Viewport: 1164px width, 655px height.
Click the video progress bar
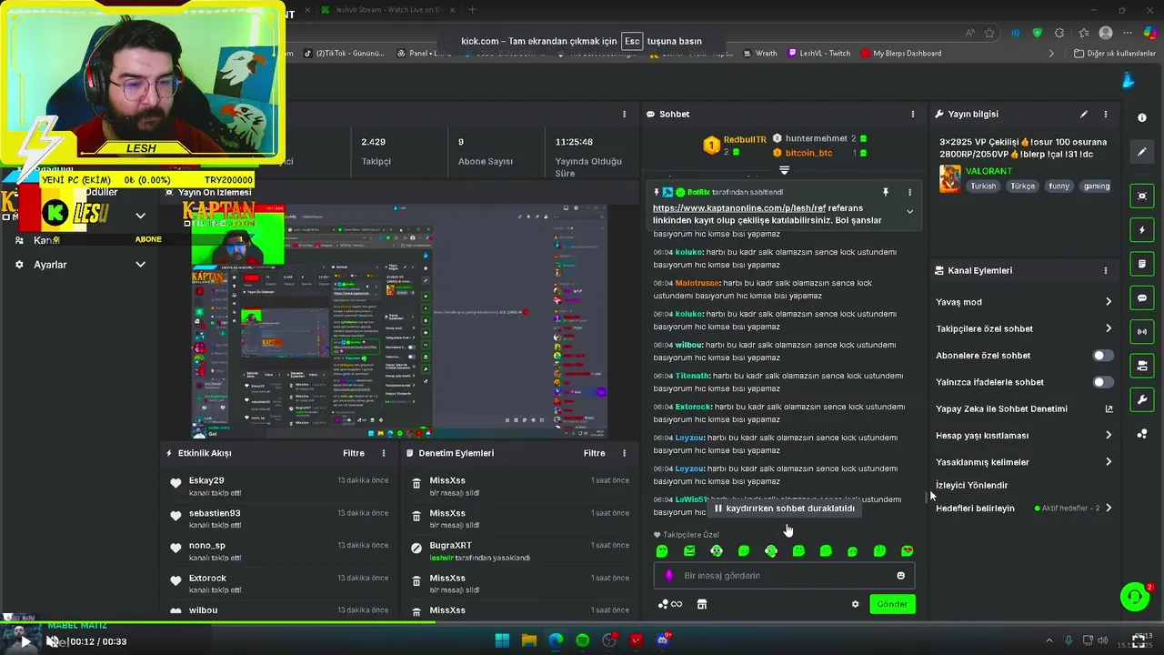point(582,623)
